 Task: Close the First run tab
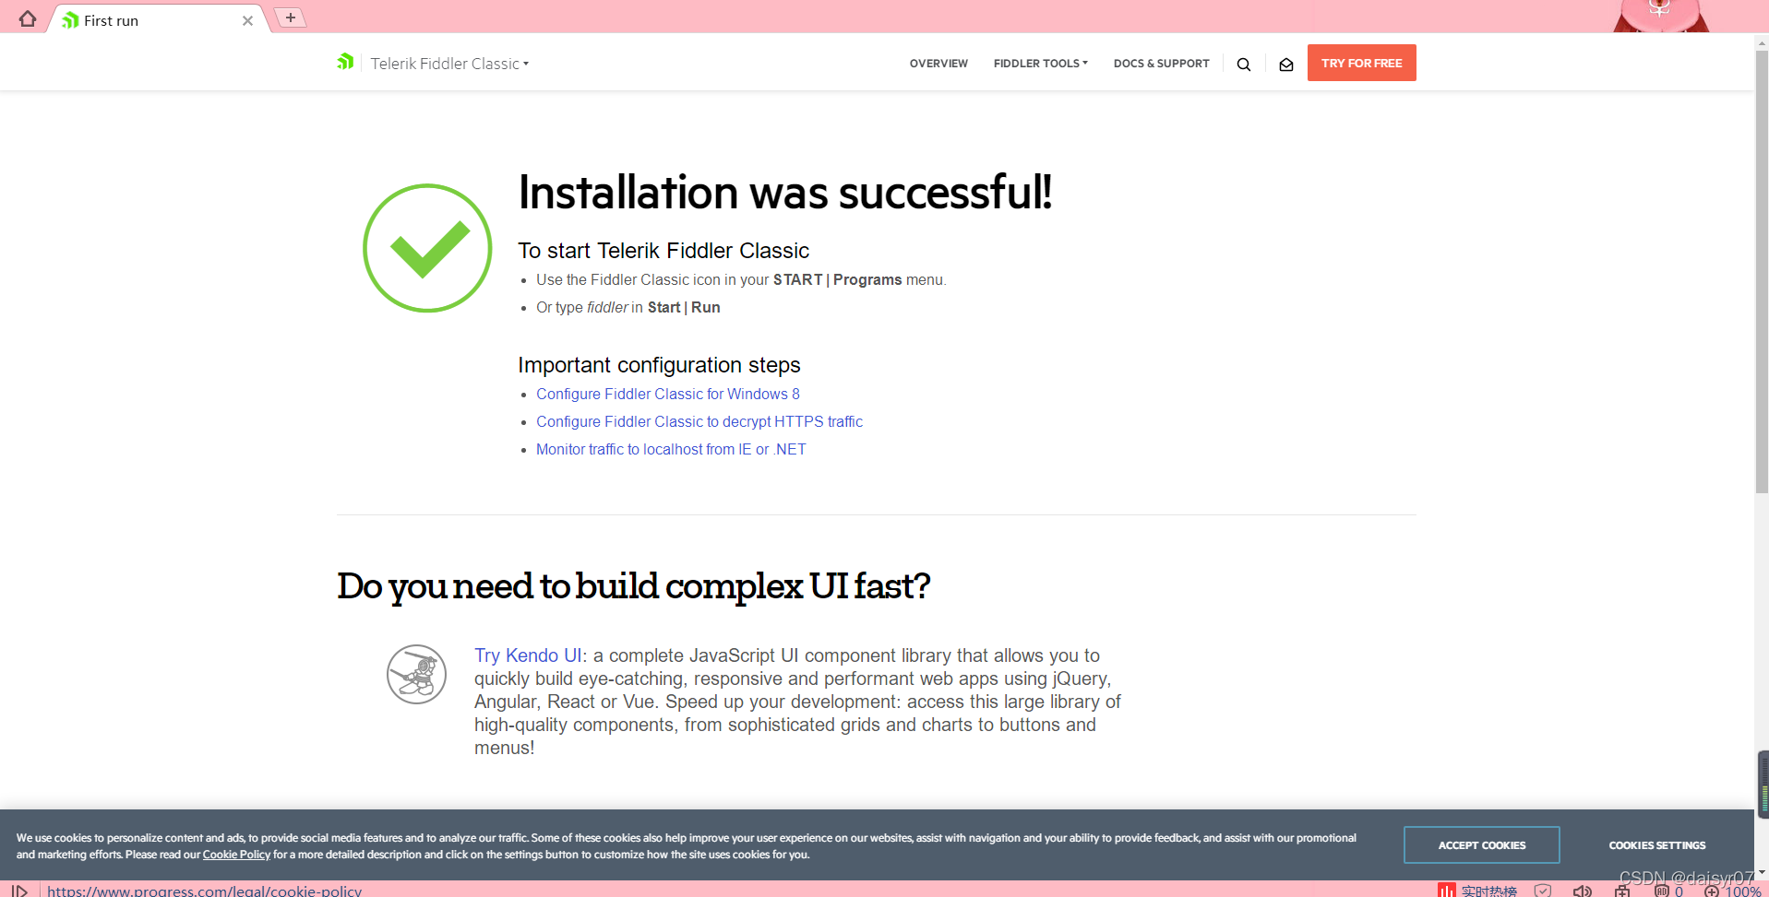(247, 20)
